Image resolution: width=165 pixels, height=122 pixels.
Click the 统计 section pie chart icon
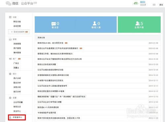coord(10,74)
